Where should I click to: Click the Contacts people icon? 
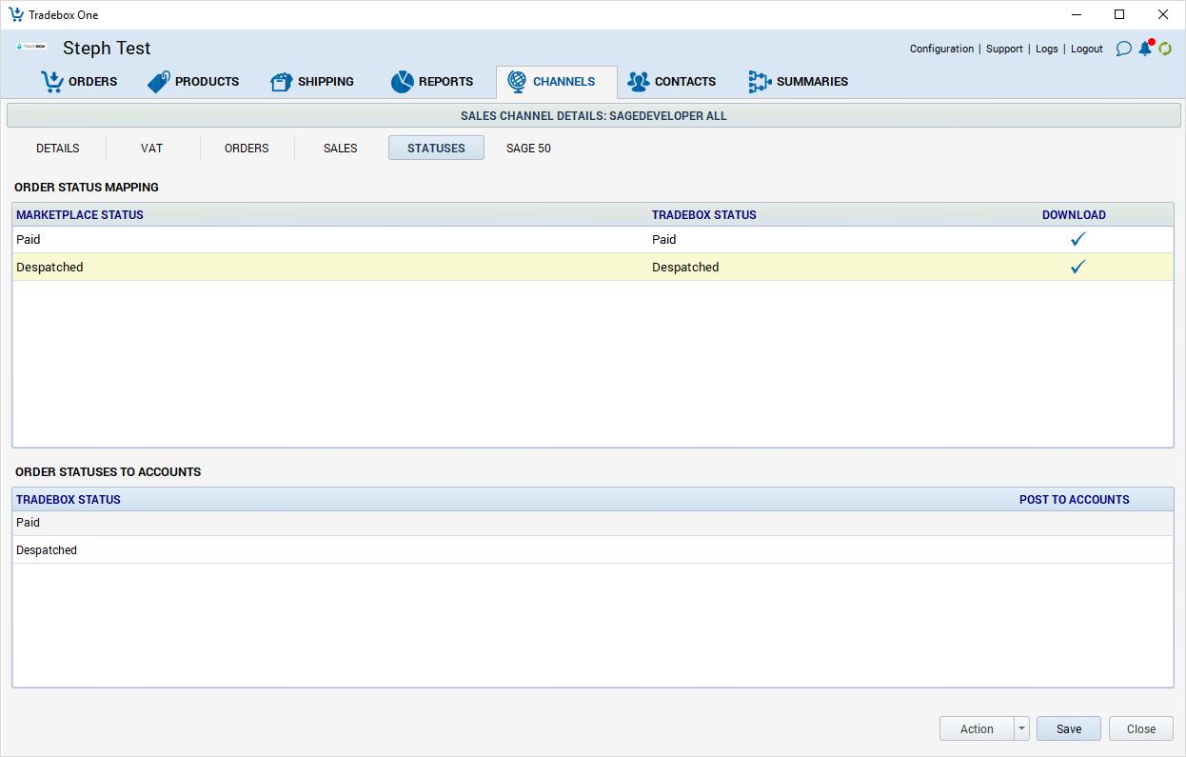click(638, 82)
